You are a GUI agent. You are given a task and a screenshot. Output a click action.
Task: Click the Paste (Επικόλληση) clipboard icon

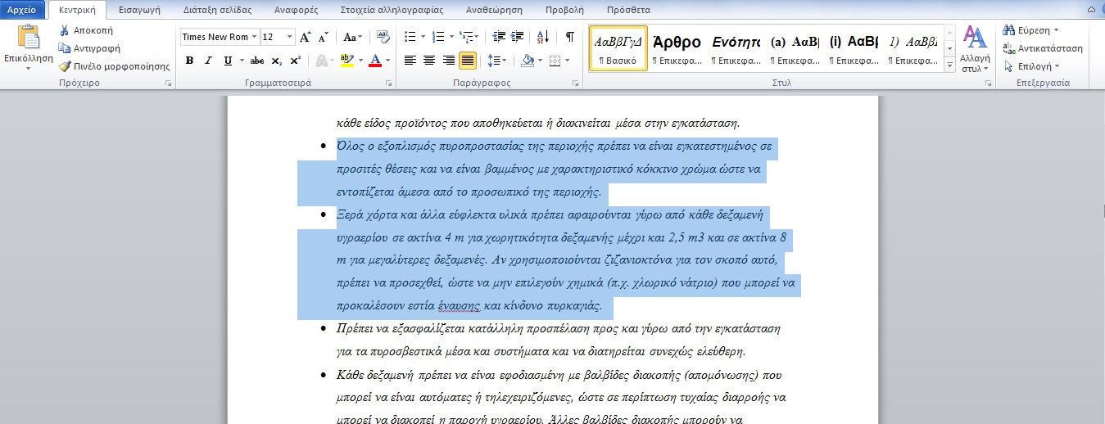(x=29, y=38)
